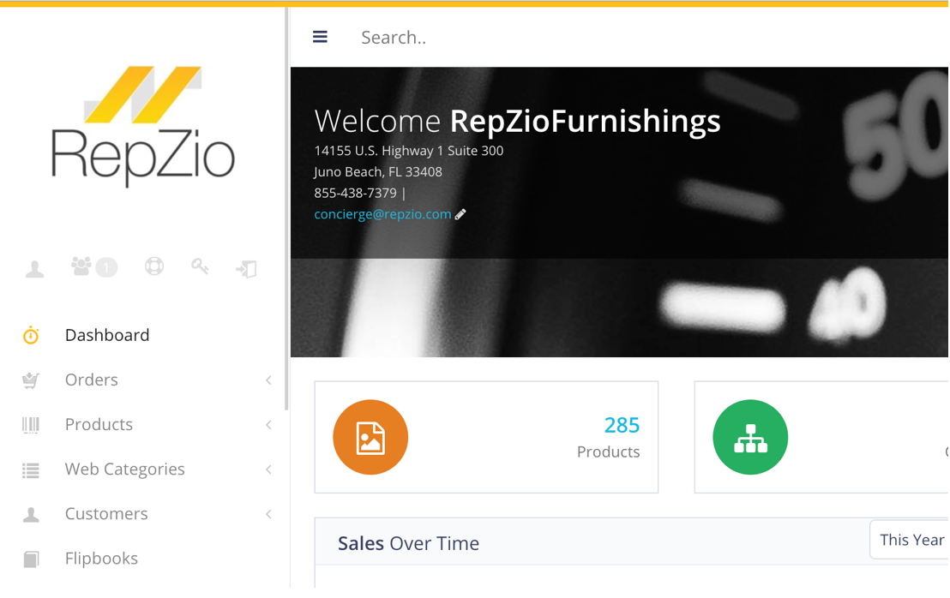This screenshot has width=950, height=598.
Task: Open the group users icon with badge
Action: [x=94, y=267]
